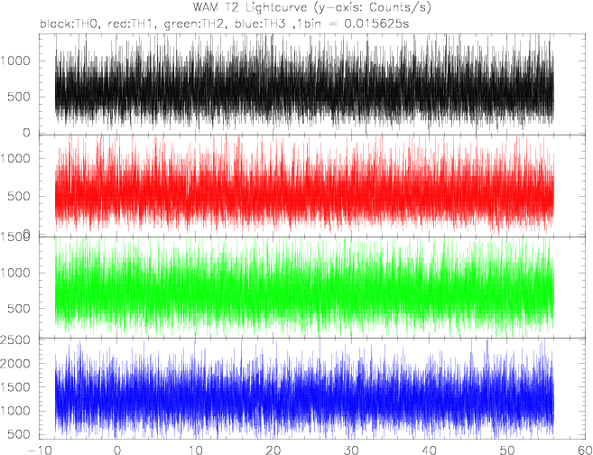Click the "30" x-axis tick label

[351, 450]
